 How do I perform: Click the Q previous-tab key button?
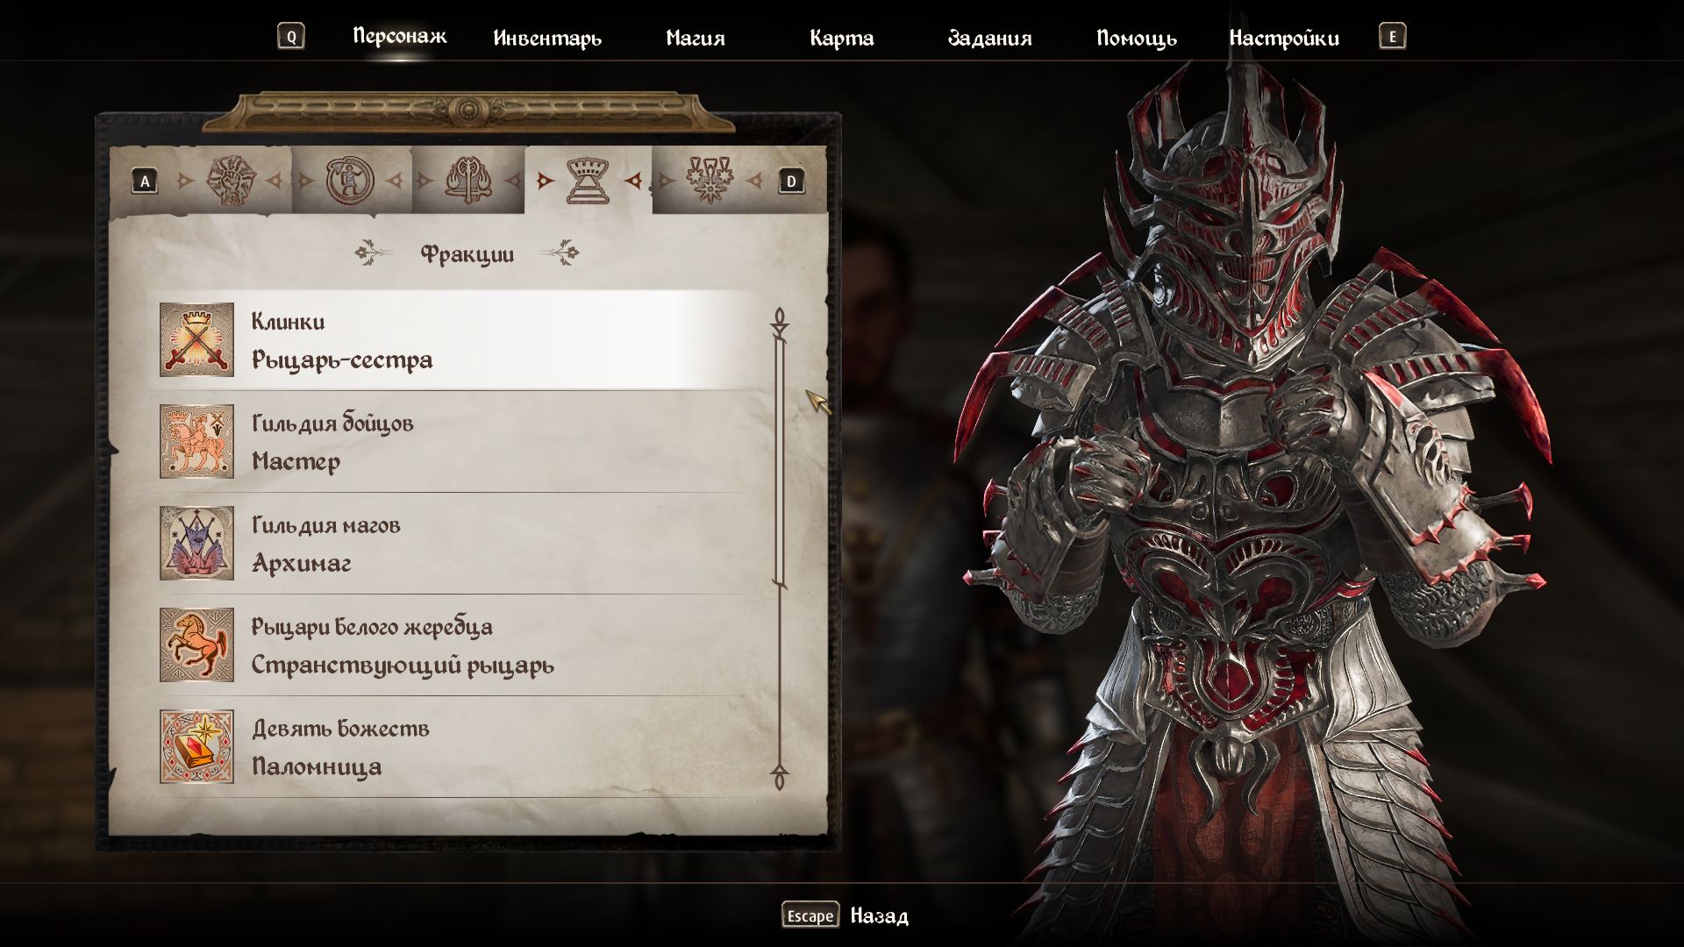(291, 37)
